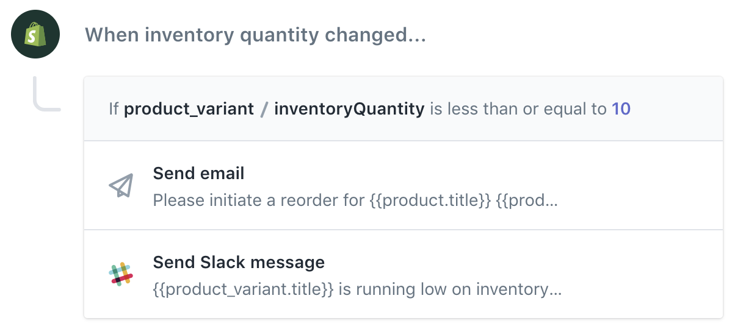
Task: Click the Send email title text
Action: (198, 174)
